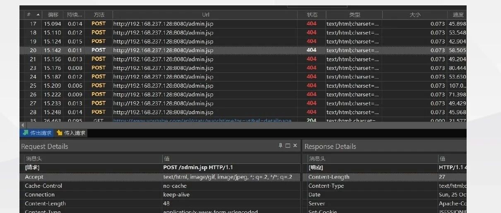Select the Connection header row

click(x=160, y=194)
